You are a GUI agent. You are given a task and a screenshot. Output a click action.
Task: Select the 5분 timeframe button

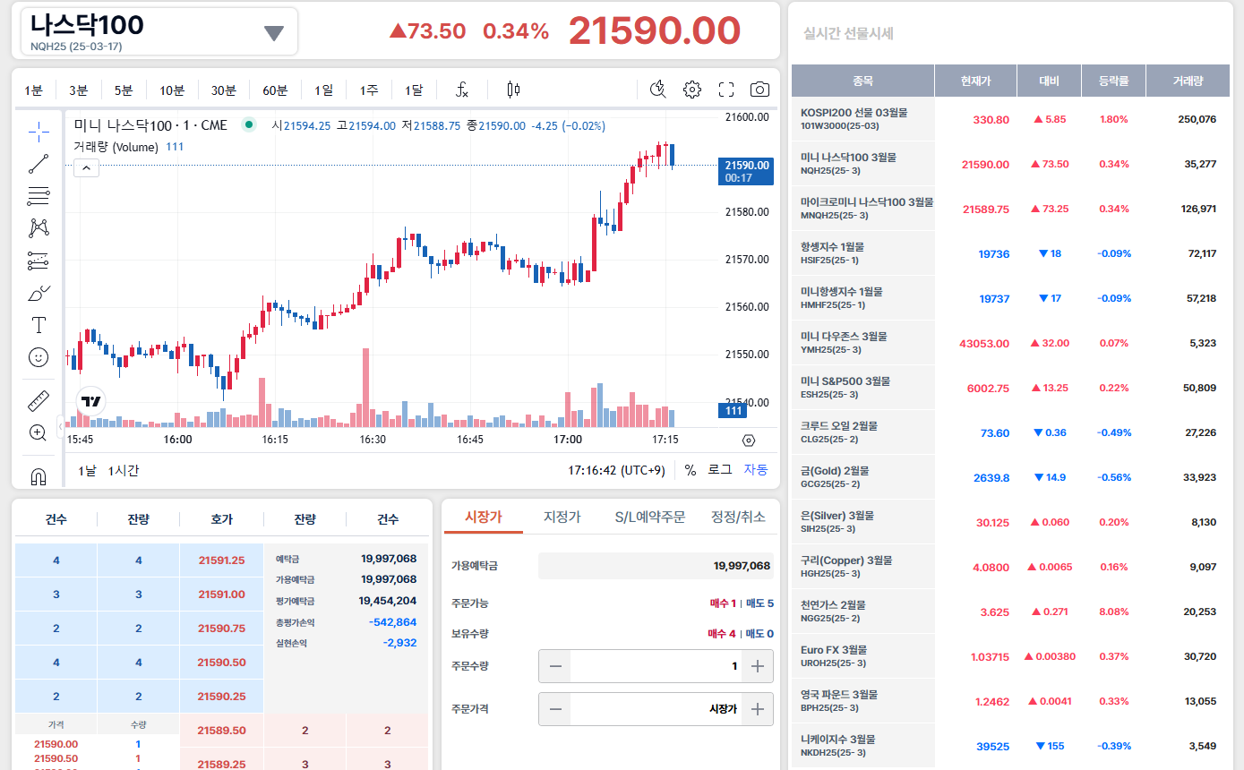[123, 90]
